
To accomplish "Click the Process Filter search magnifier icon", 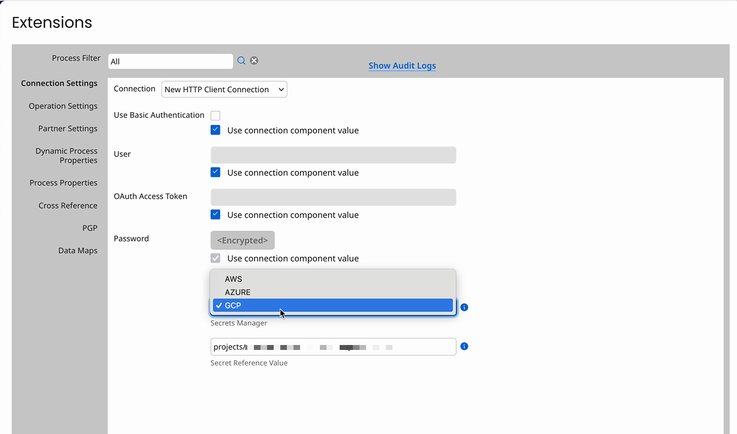I will pos(241,60).
